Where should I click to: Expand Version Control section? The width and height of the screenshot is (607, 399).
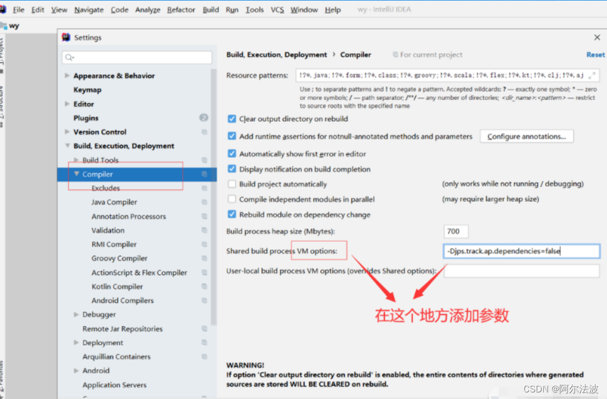[67, 132]
